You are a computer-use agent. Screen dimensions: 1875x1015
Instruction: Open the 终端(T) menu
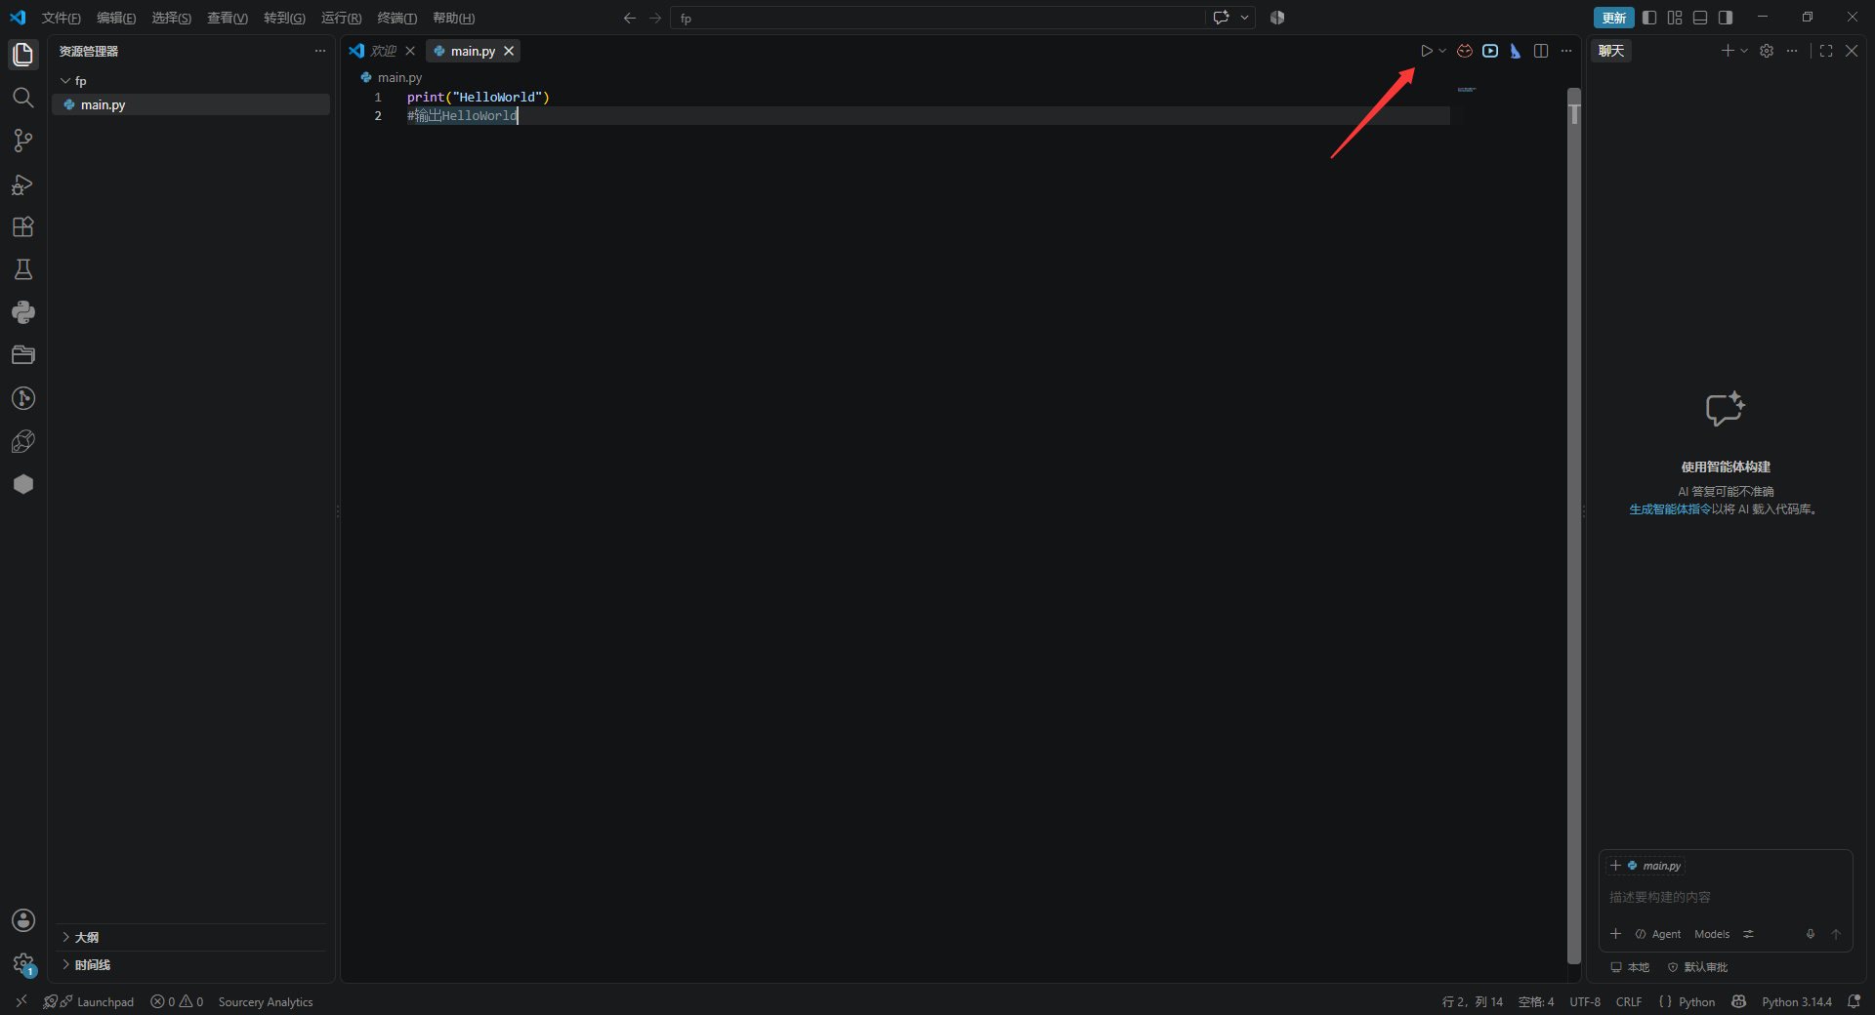click(x=396, y=18)
